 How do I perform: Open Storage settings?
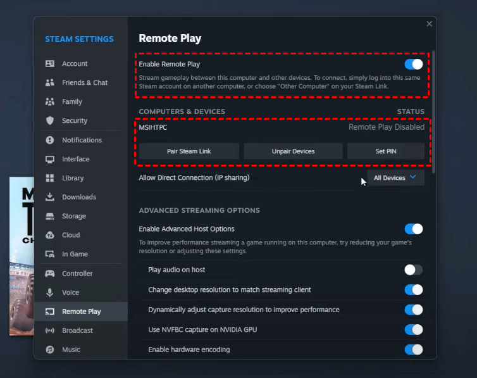pyautogui.click(x=81, y=216)
